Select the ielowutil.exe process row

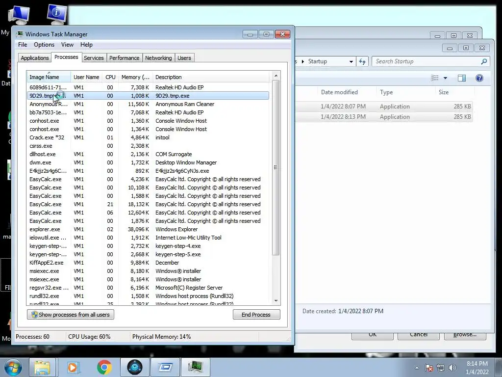148,238
